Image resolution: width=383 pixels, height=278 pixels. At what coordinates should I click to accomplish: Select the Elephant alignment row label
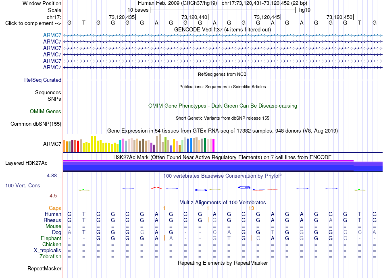coord(51,239)
